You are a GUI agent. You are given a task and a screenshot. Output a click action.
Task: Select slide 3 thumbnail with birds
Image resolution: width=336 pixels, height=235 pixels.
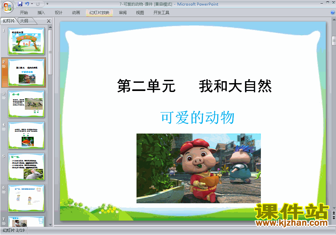pyautogui.click(x=26, y=104)
